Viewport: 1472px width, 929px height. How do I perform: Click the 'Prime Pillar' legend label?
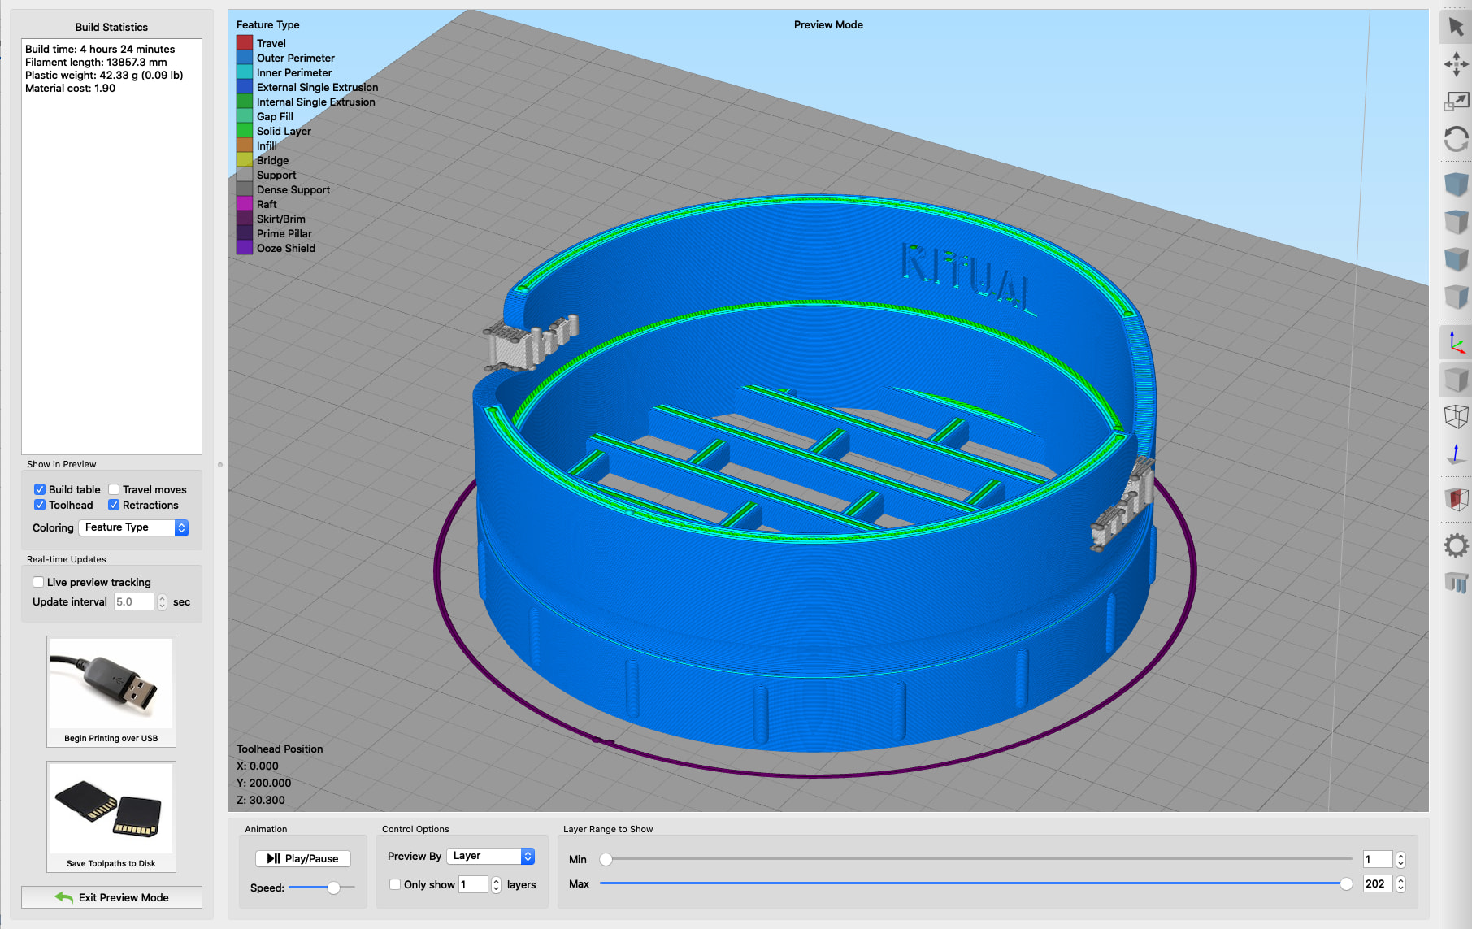284,233
